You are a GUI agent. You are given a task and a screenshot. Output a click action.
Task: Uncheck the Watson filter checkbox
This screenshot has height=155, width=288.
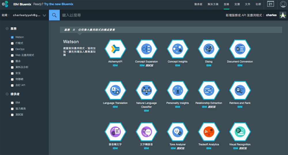tap(12, 37)
